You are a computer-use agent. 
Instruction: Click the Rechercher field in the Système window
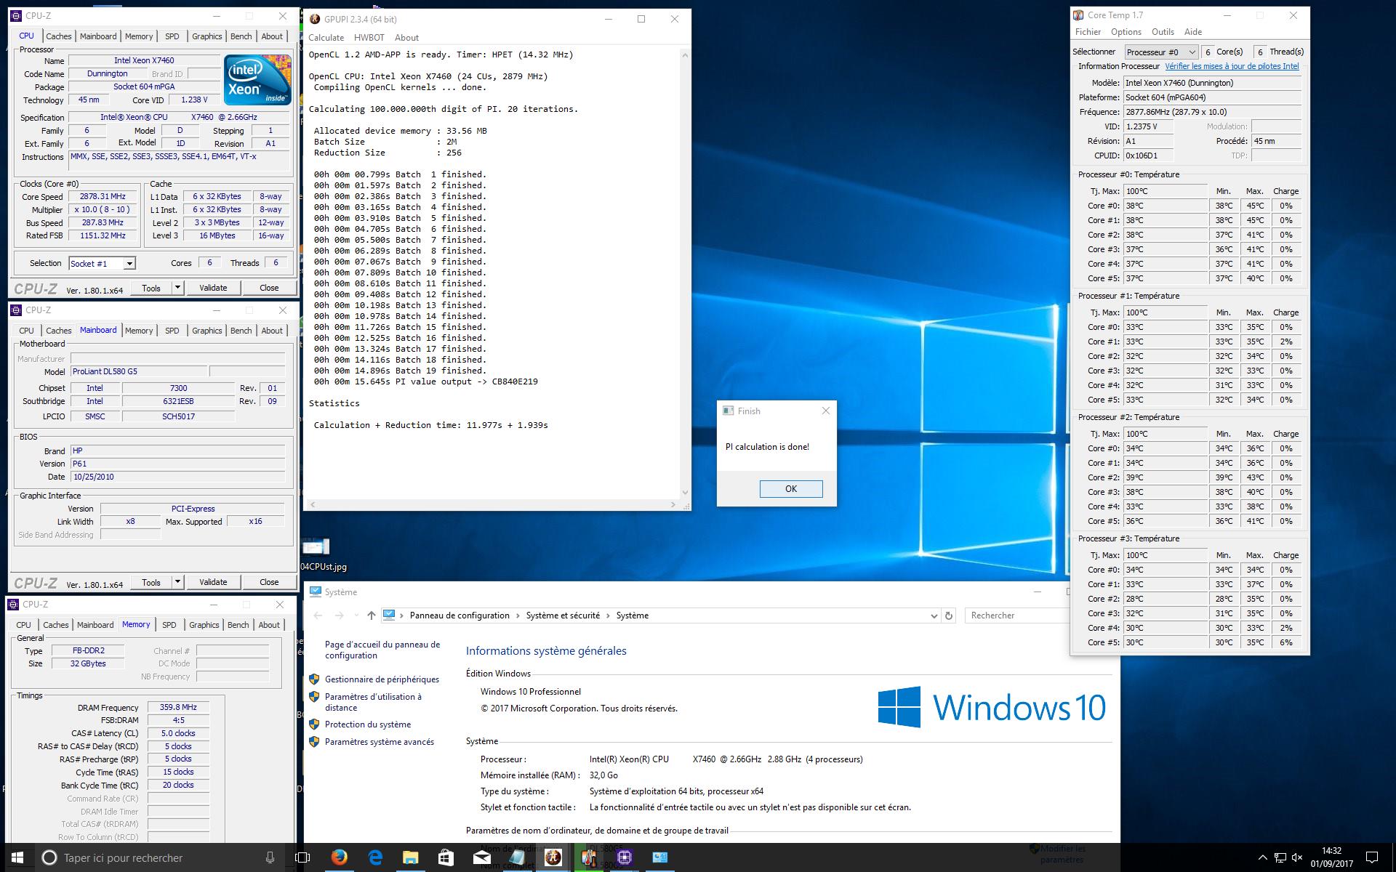click(x=1018, y=615)
